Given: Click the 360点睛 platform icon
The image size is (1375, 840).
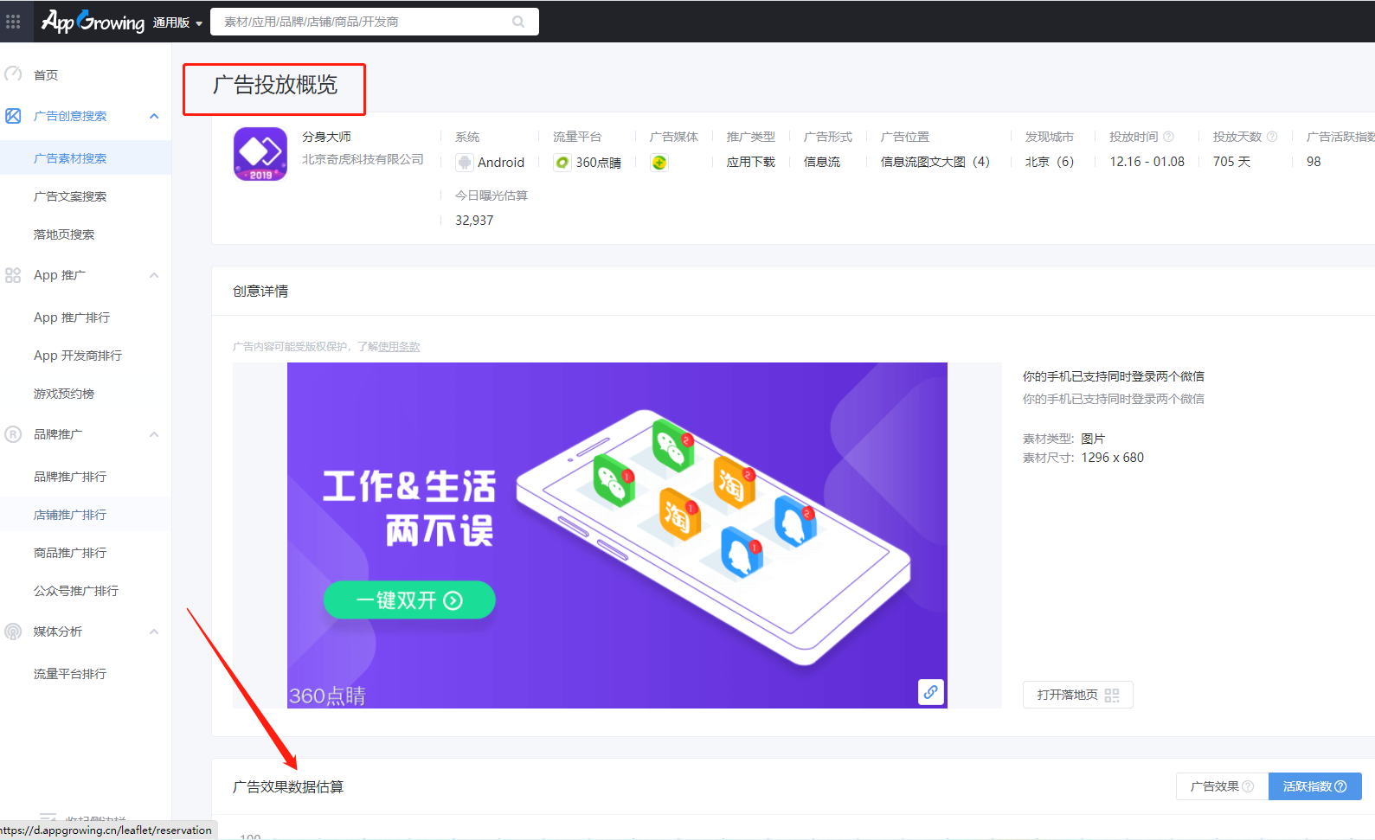Looking at the screenshot, I should 562,162.
